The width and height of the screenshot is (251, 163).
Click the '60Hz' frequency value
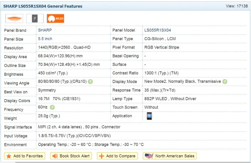[43, 107]
